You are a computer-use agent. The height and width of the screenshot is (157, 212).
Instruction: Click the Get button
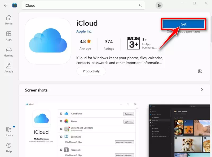pos(183,24)
